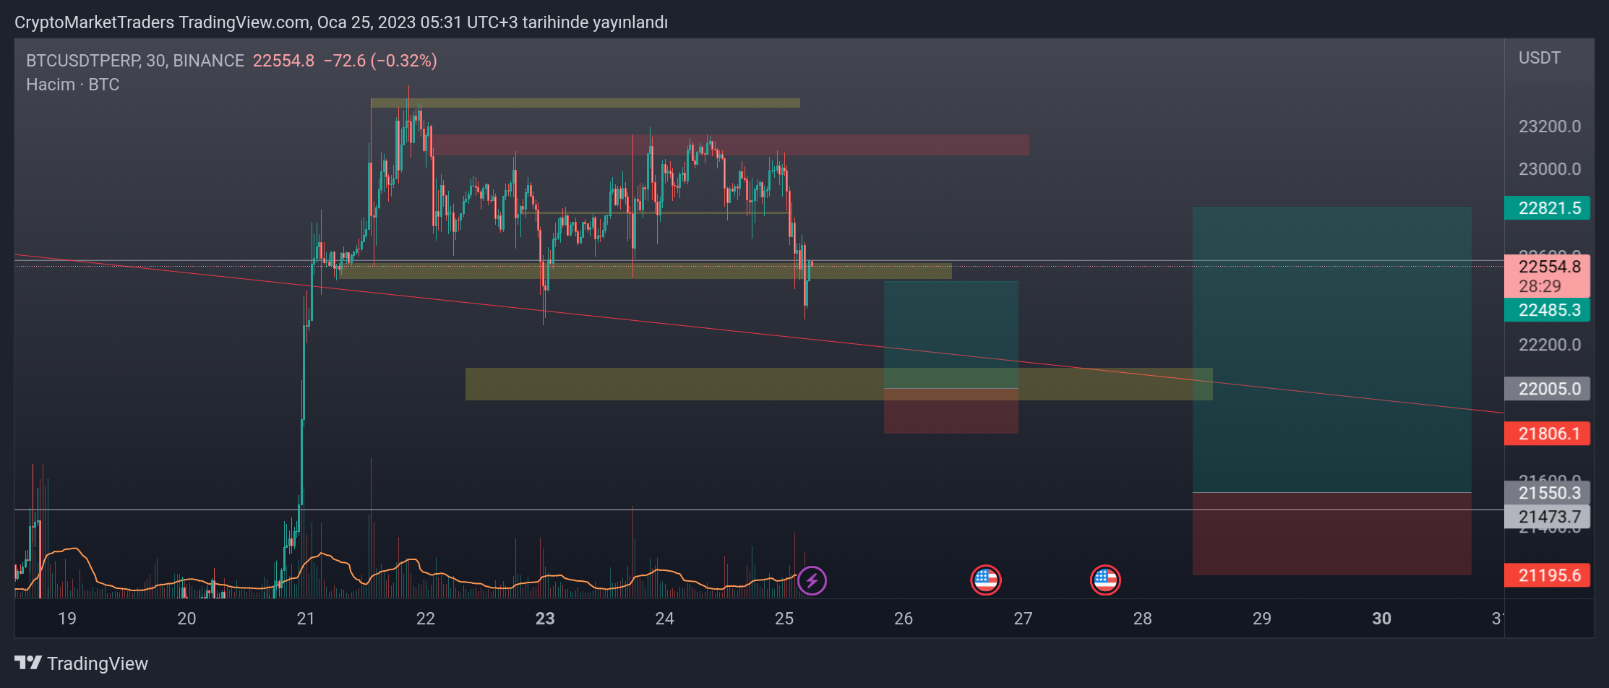
Task: Click the US flag event icon near date 27
Action: pyautogui.click(x=985, y=580)
